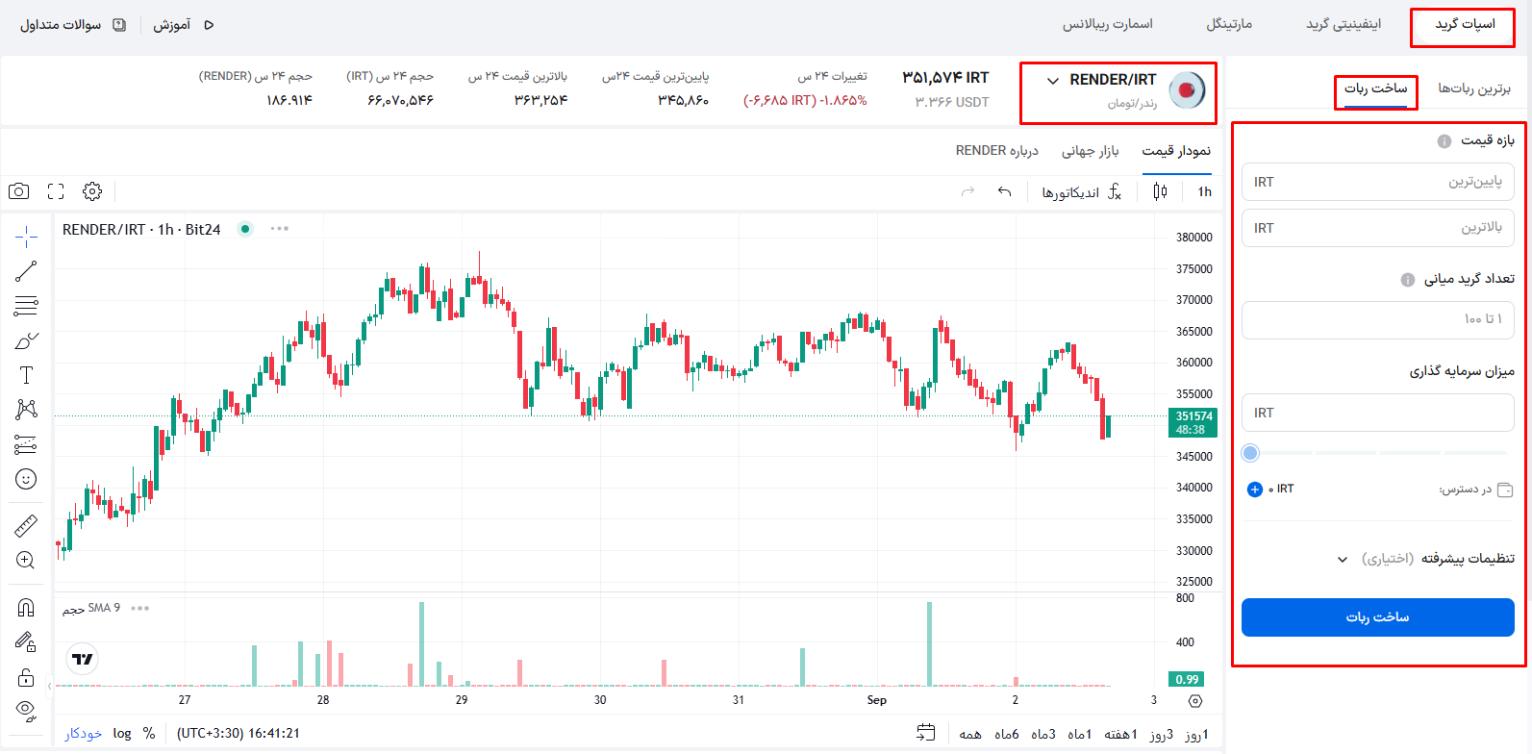Open the 1h interval selector
Image resolution: width=1532 pixels, height=754 pixels.
[1204, 192]
